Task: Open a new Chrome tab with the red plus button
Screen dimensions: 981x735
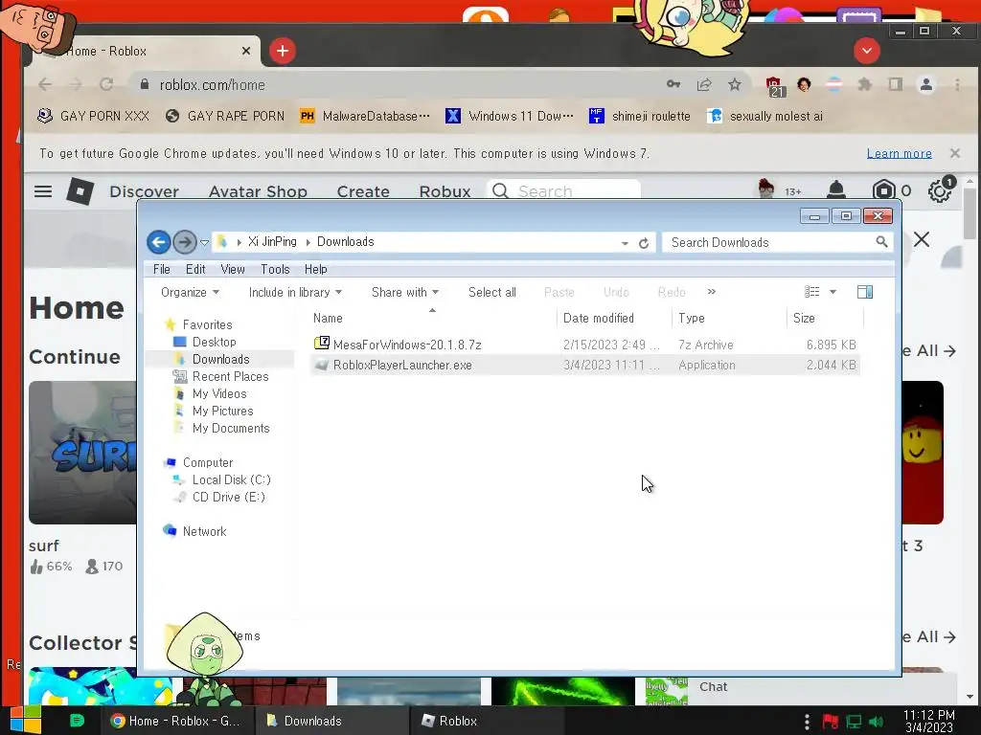Action: coord(283,51)
